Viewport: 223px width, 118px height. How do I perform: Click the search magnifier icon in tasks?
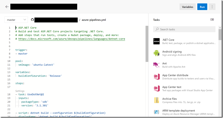[157, 29]
